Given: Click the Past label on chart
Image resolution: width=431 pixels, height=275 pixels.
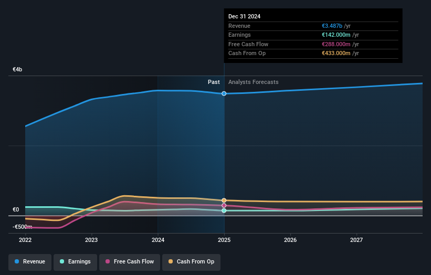Looking at the screenshot, I should pyautogui.click(x=214, y=82).
